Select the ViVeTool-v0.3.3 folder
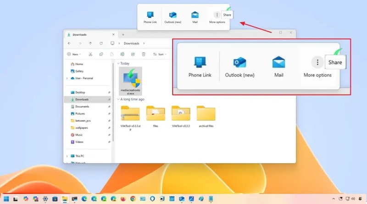The width and height of the screenshot is (367, 204). click(181, 116)
